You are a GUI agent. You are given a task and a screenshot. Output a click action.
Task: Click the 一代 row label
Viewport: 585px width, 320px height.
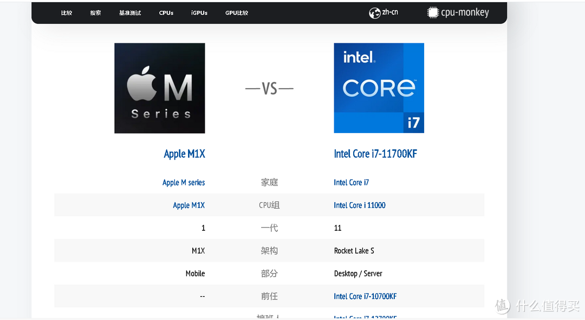[269, 228]
